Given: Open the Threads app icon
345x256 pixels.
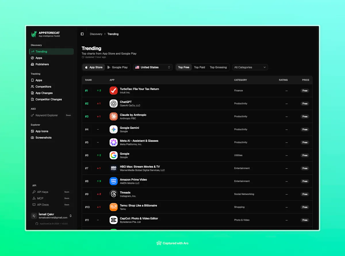Looking at the screenshot, I should 114,194.
